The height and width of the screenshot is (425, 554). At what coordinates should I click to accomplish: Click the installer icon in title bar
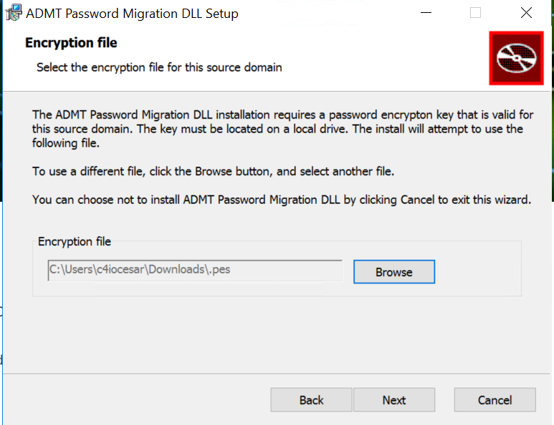pyautogui.click(x=13, y=13)
